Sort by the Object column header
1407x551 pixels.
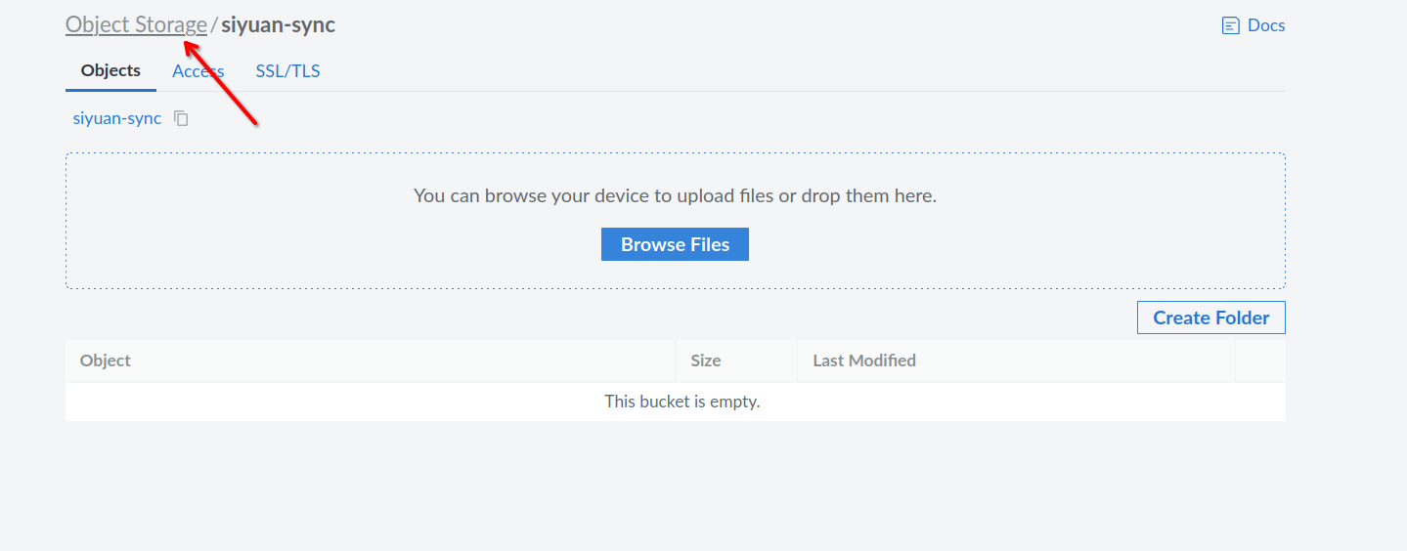tap(106, 360)
